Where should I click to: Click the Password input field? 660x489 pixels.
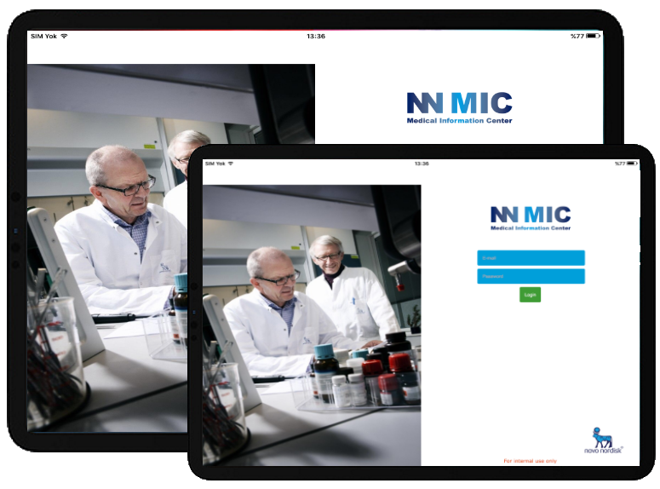point(531,276)
